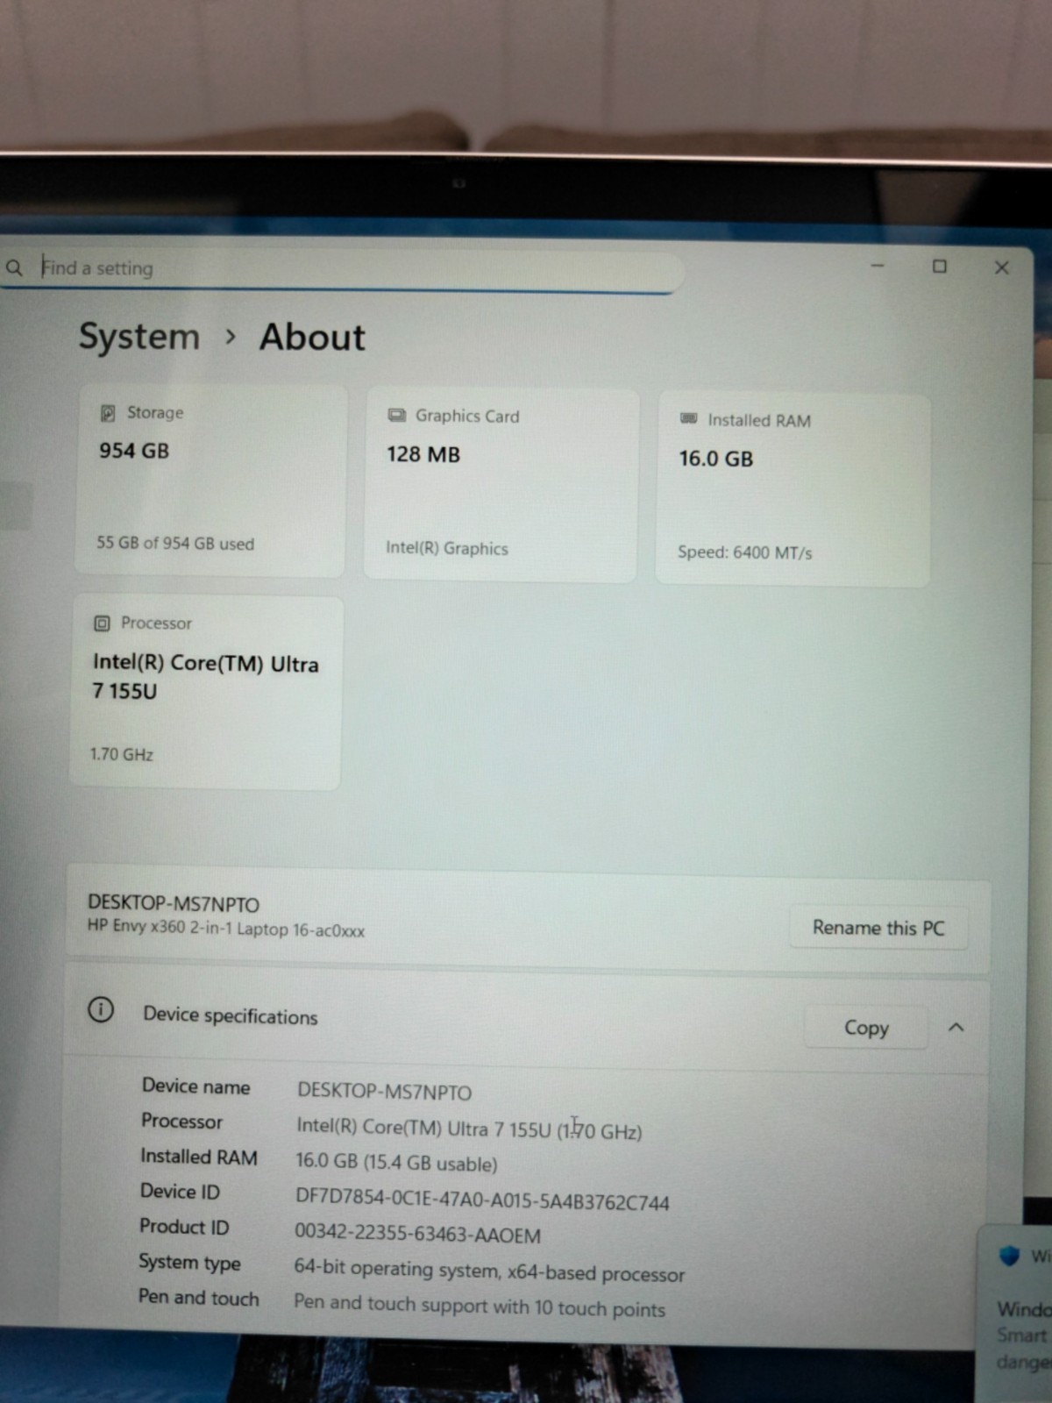Viewport: 1052px width, 1403px height.
Task: Open the Processor card
Action: point(206,692)
